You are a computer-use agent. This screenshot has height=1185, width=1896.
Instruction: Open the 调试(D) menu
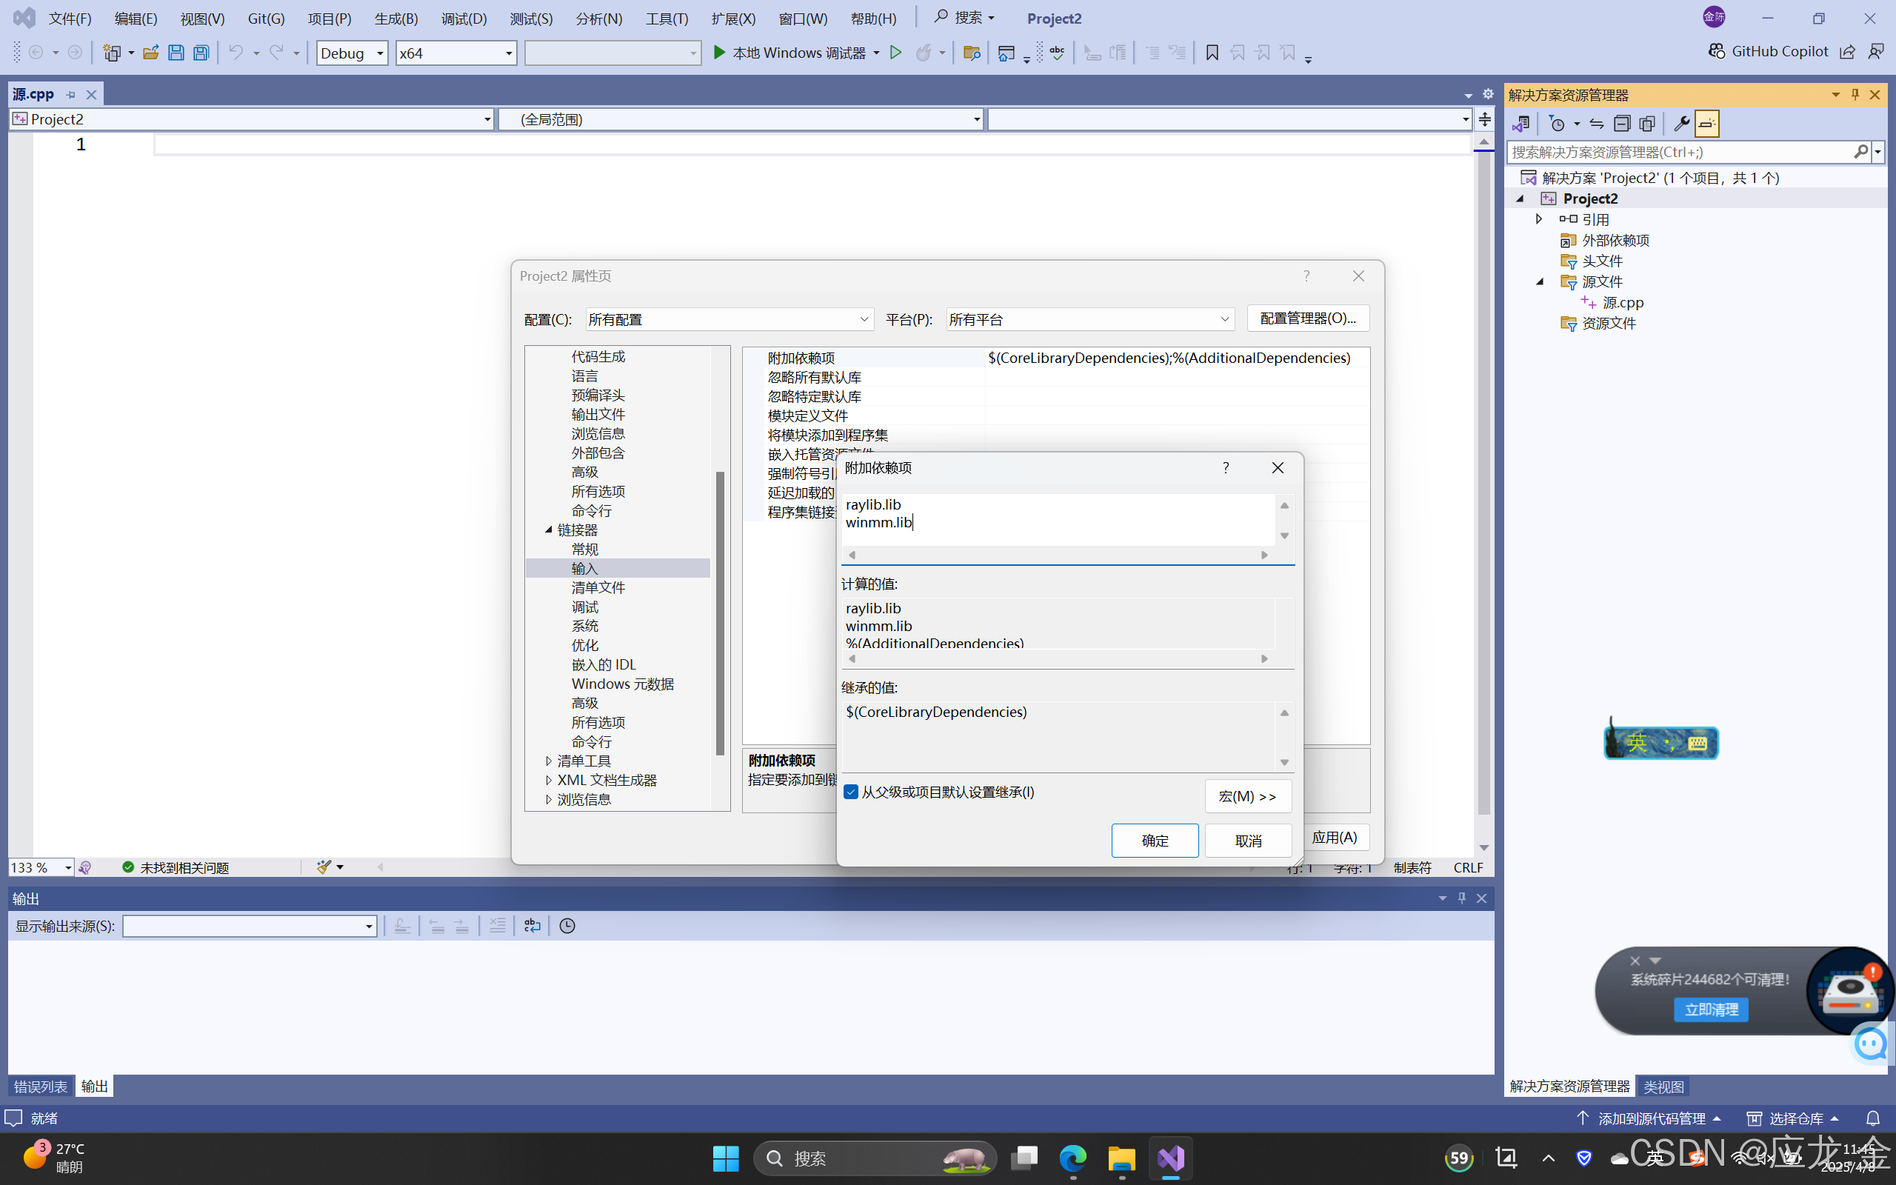[x=463, y=17]
